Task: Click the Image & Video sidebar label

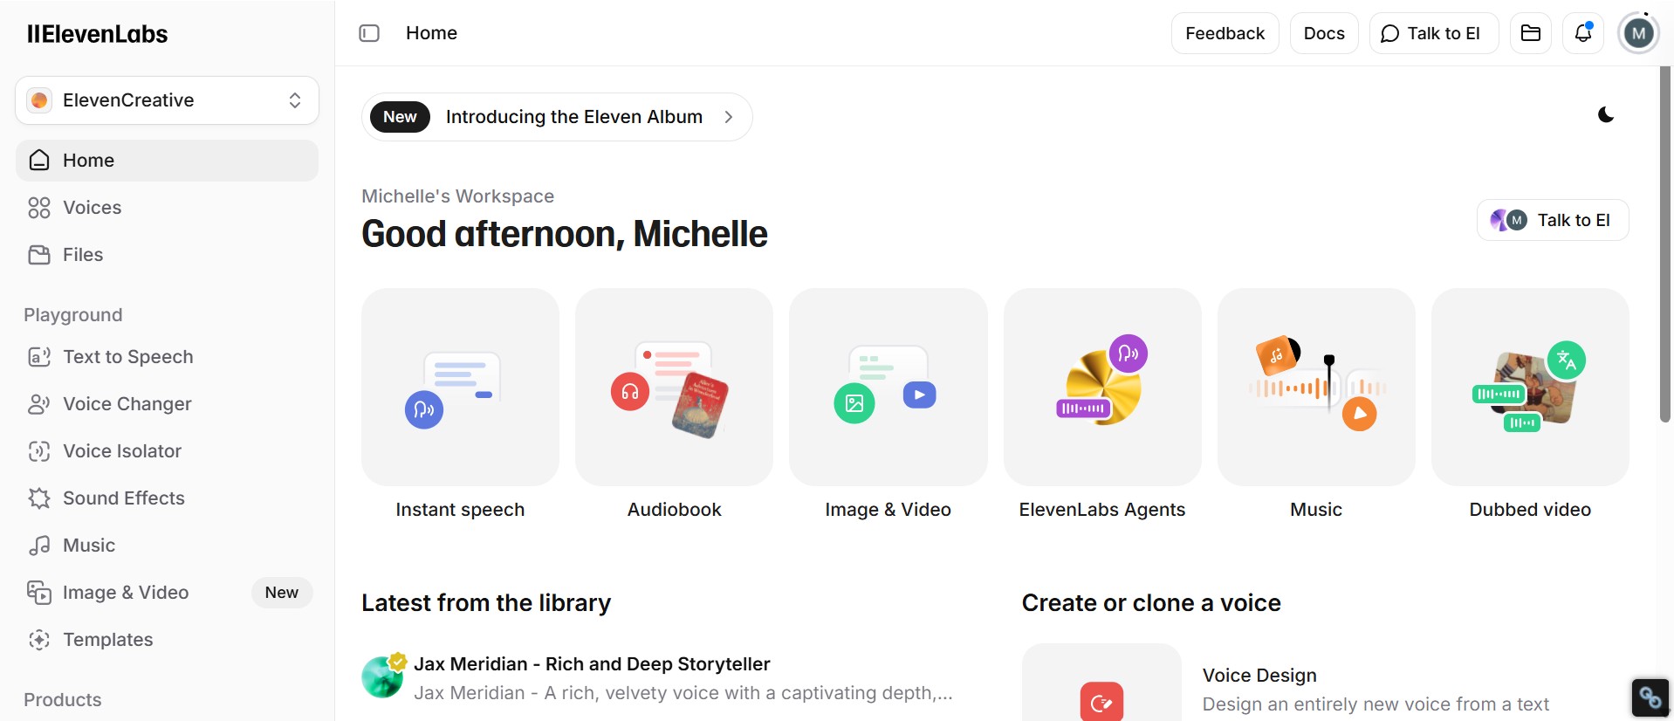Action: point(126,593)
